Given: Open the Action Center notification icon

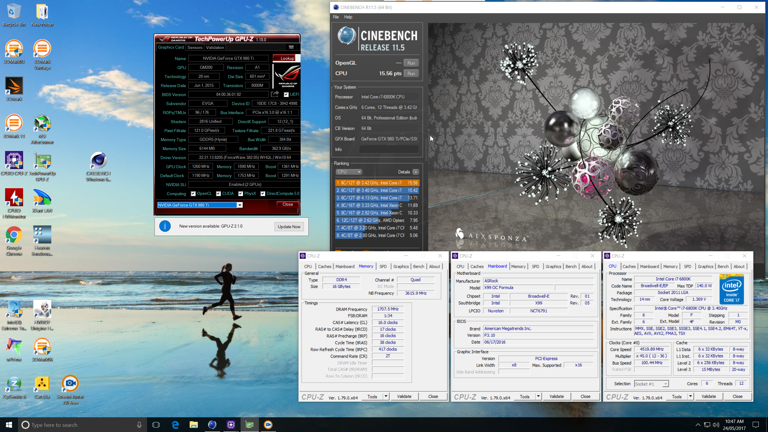Looking at the screenshot, I should point(756,424).
